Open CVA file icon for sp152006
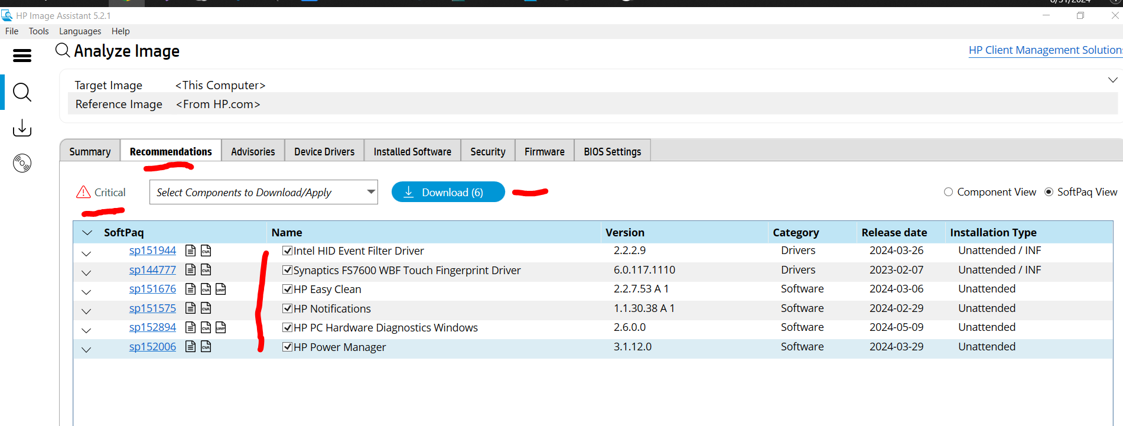 [206, 347]
